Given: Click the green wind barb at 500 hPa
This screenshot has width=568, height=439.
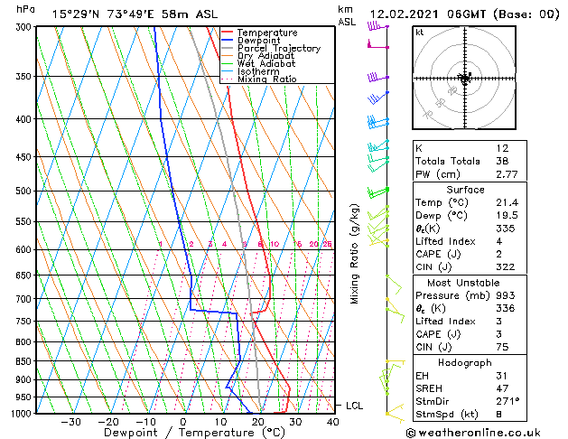Looking at the screenshot, I should (377, 192).
